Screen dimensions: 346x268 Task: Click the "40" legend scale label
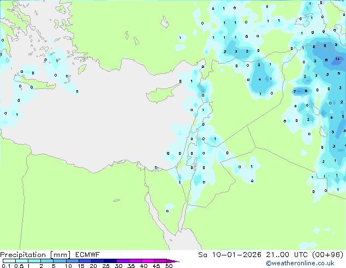[144, 266]
